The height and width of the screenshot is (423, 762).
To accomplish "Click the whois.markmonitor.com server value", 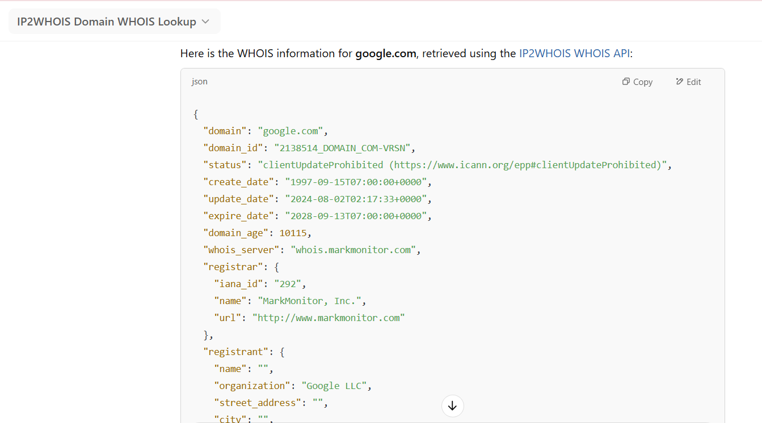I will click(353, 250).
